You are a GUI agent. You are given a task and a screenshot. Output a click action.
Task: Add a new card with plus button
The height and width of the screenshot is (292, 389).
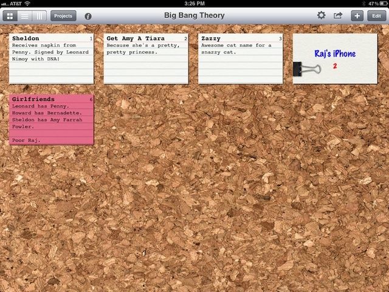(357, 16)
